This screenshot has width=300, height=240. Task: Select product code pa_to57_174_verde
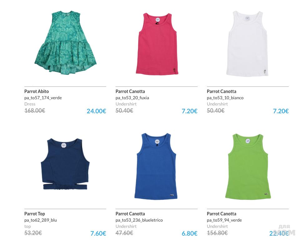(43, 98)
